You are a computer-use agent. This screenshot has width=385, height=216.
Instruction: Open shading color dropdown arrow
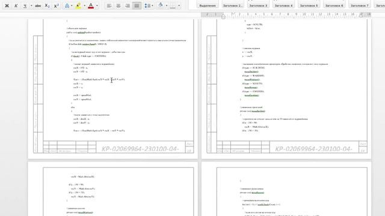click(x=167, y=5)
